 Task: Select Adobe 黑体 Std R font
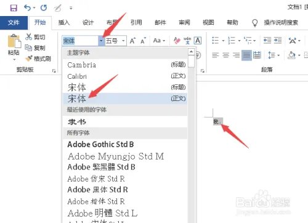(x=125, y=190)
